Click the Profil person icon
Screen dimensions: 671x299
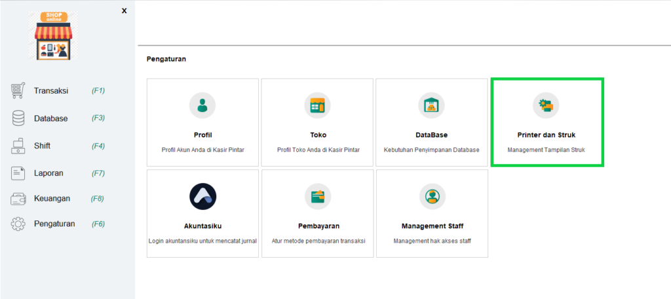[202, 105]
